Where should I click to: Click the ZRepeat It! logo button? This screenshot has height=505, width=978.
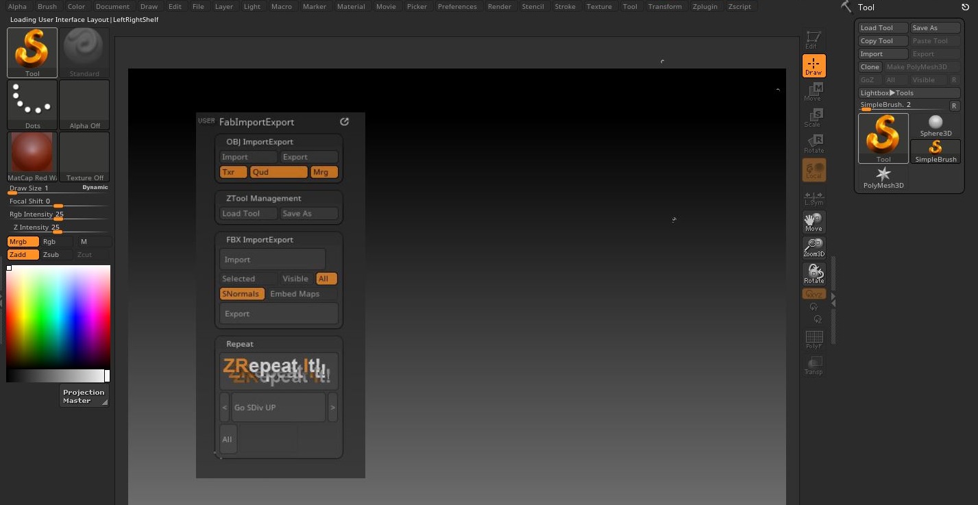tap(278, 371)
